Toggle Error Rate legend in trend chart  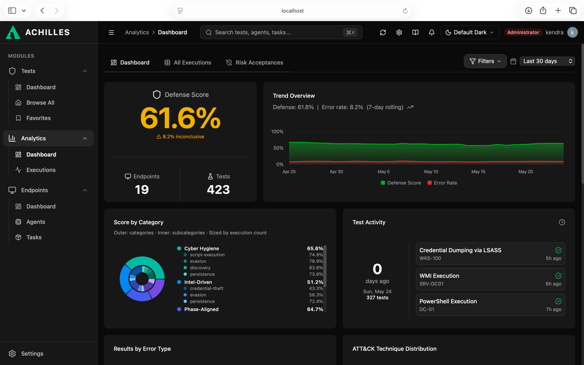pyautogui.click(x=442, y=183)
